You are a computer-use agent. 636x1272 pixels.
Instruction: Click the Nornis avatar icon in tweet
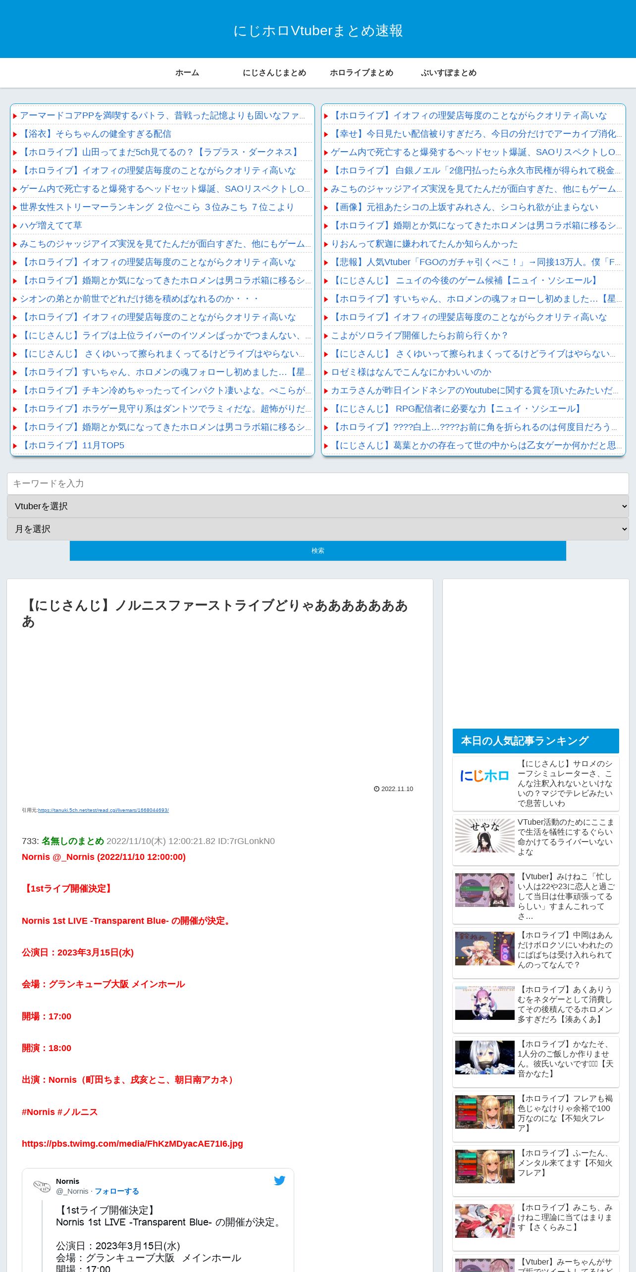coord(42,1186)
